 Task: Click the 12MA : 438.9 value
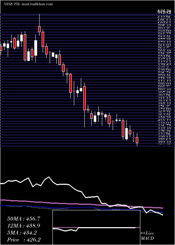pos(23,225)
